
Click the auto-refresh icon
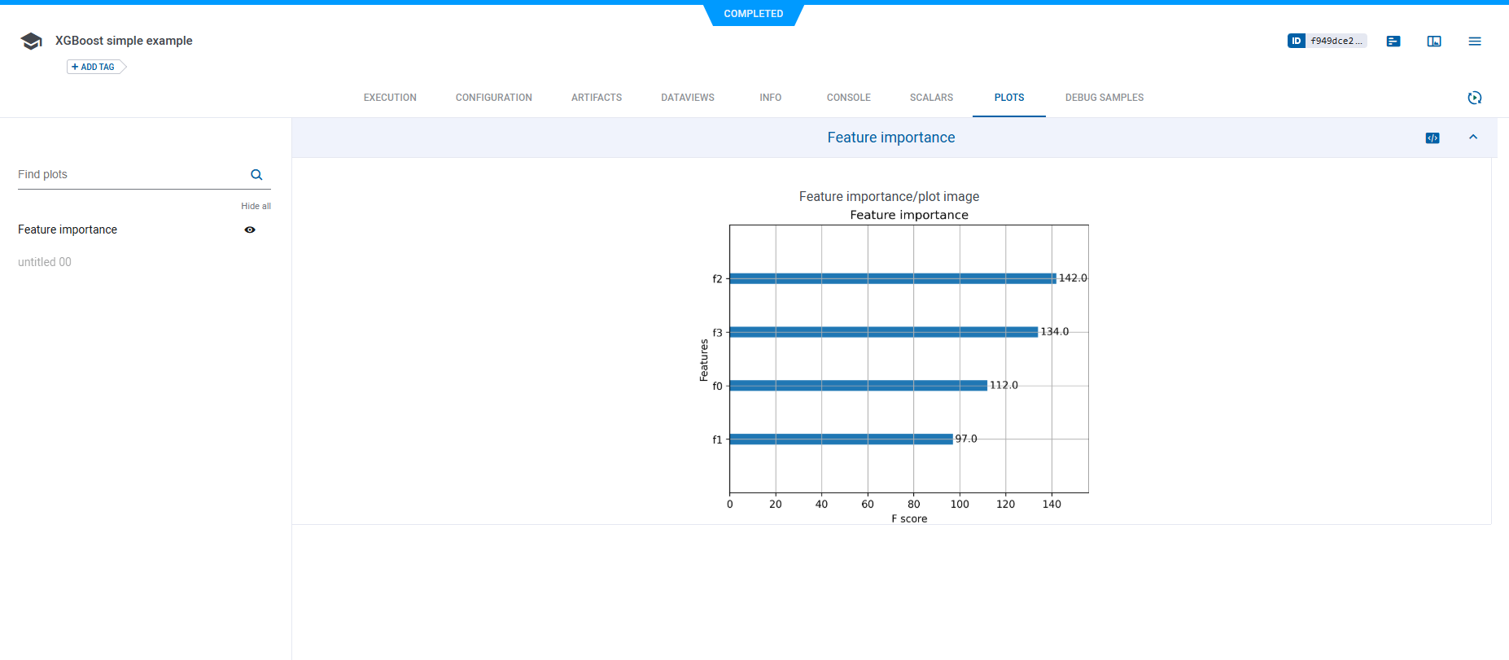pyautogui.click(x=1474, y=98)
